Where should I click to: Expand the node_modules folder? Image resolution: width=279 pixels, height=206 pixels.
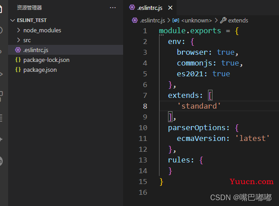18,30
